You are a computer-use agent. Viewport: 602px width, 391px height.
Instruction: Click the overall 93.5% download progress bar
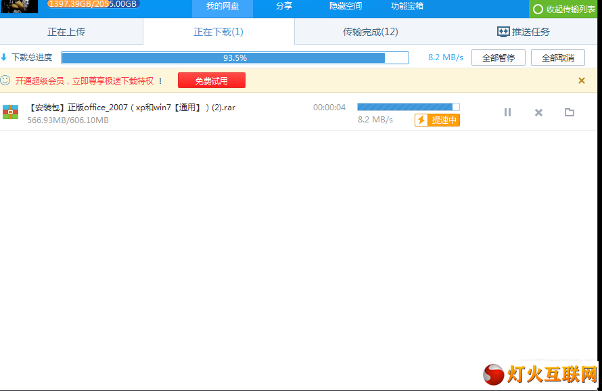[235, 57]
